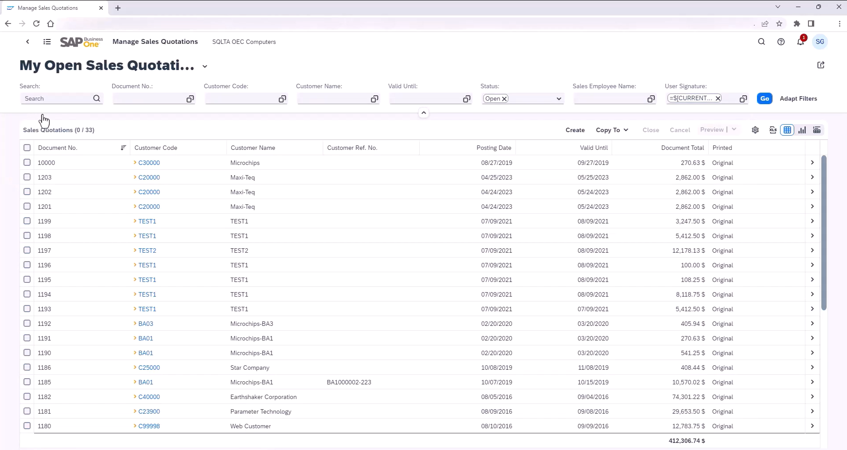Viewport: 847px width, 450px height.
Task: Open the Status filter dropdown
Action: [x=559, y=99]
